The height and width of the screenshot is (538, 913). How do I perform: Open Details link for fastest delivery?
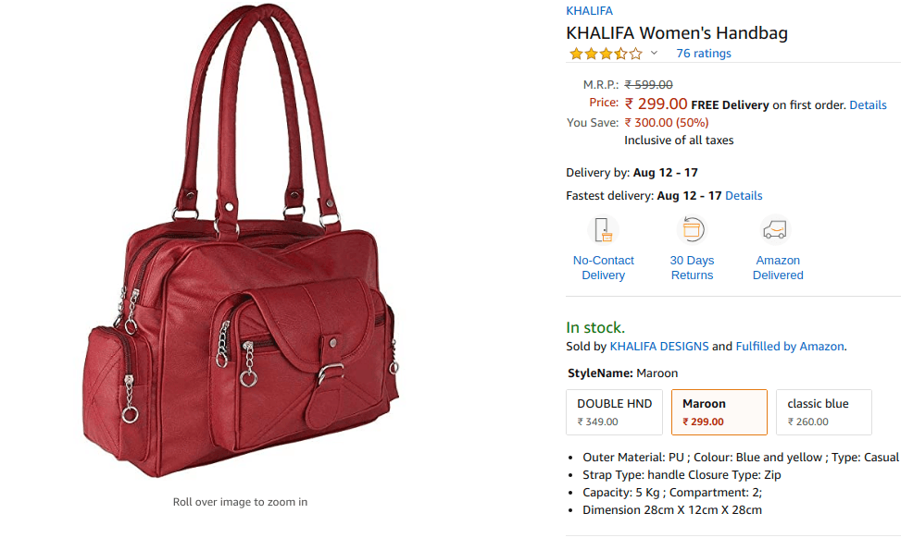(x=744, y=196)
